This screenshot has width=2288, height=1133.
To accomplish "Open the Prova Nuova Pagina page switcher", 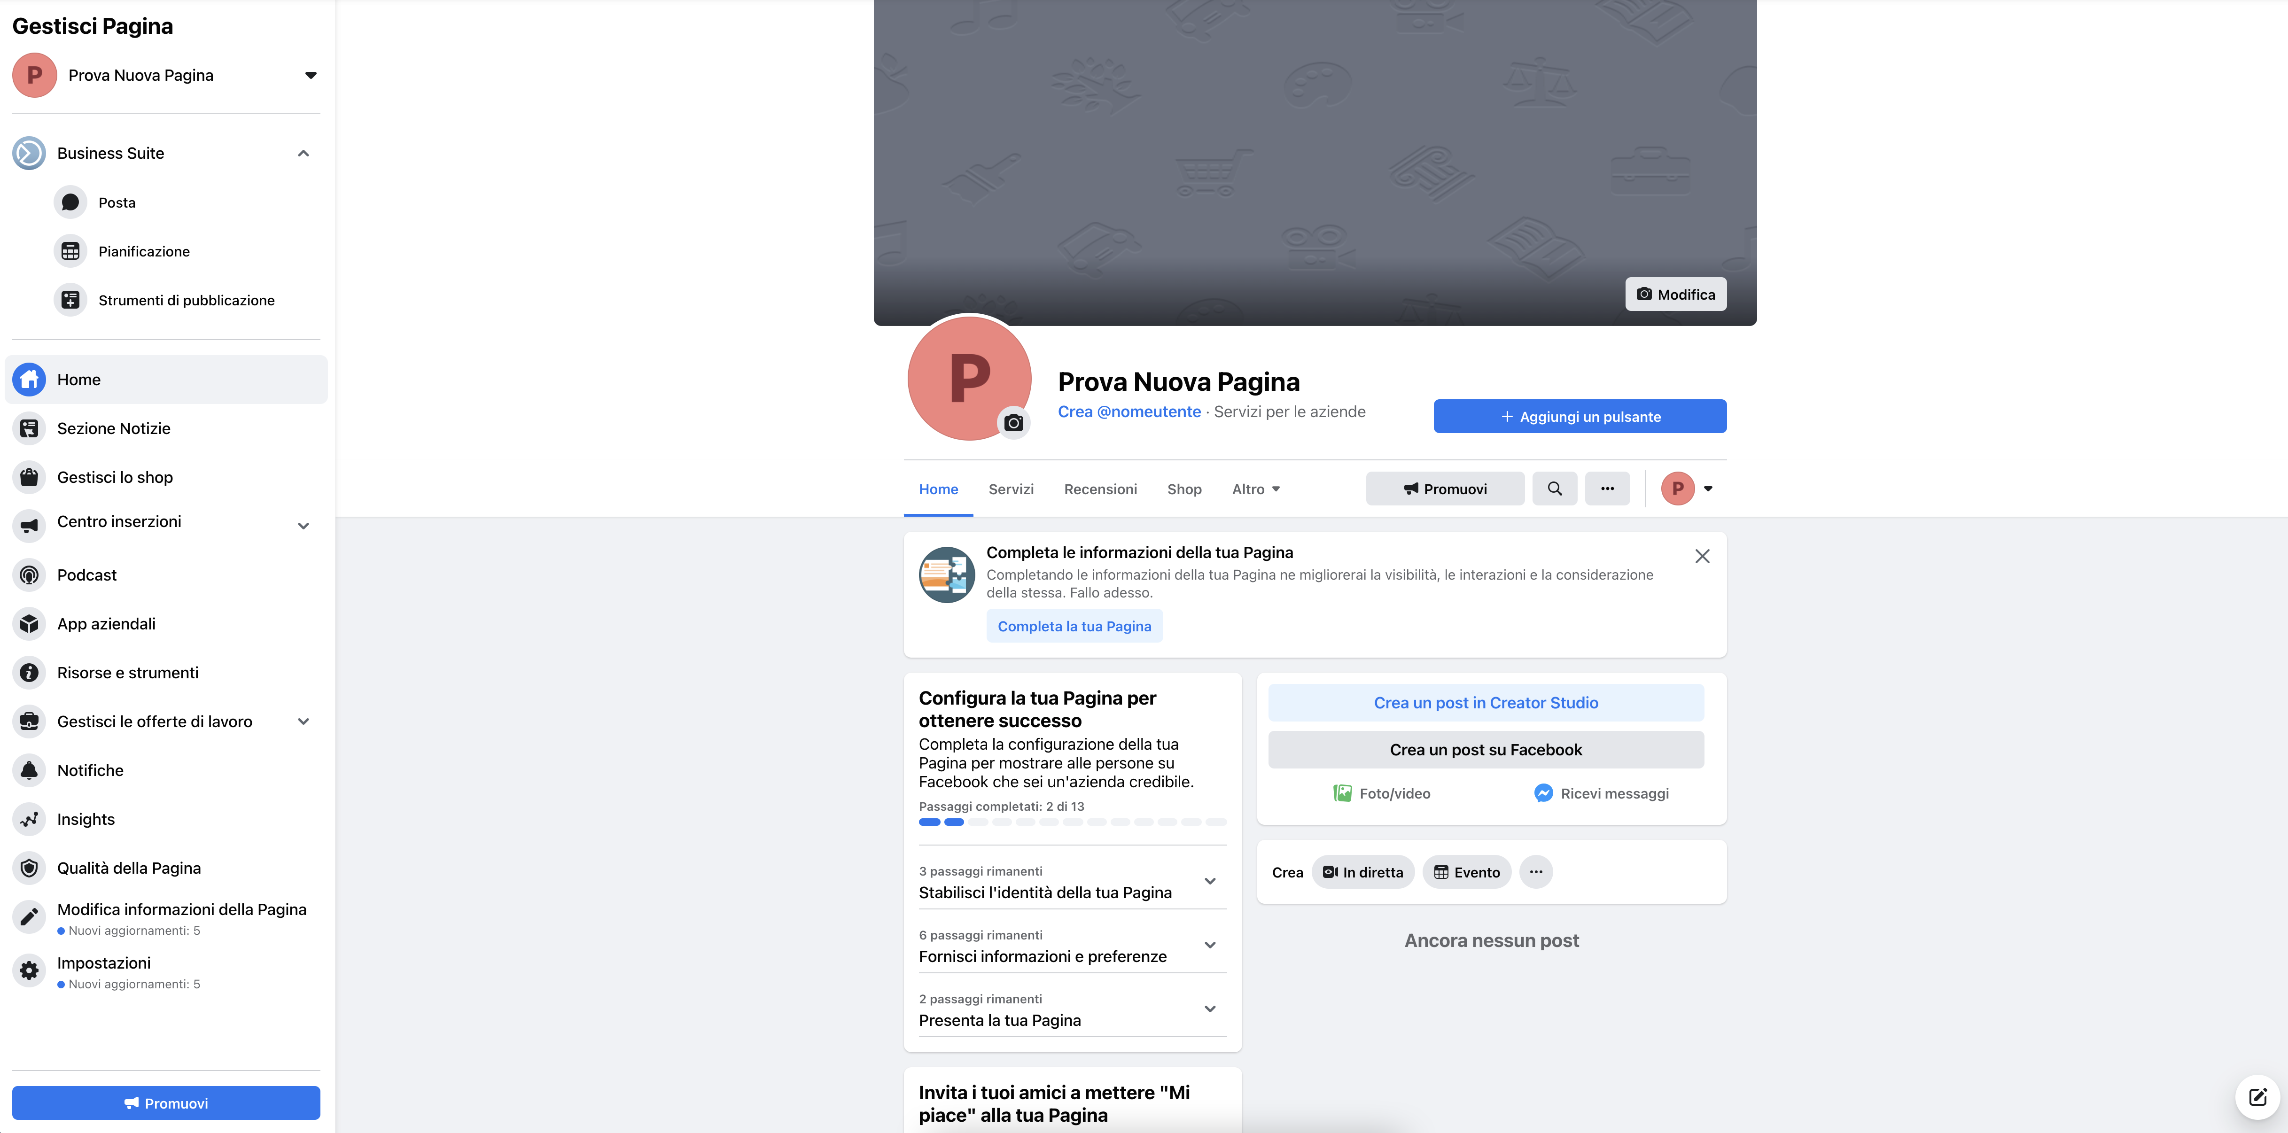I will pyautogui.click(x=310, y=76).
